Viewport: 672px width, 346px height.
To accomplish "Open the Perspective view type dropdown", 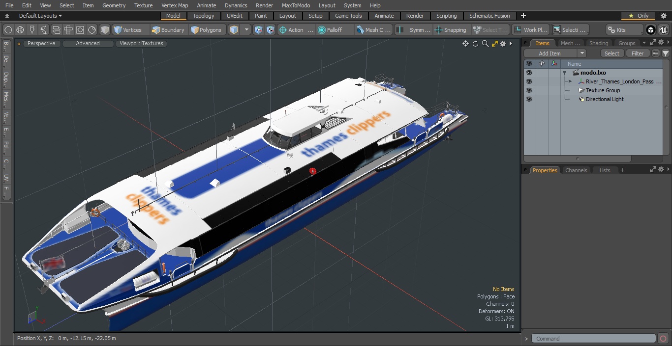I will pos(41,43).
